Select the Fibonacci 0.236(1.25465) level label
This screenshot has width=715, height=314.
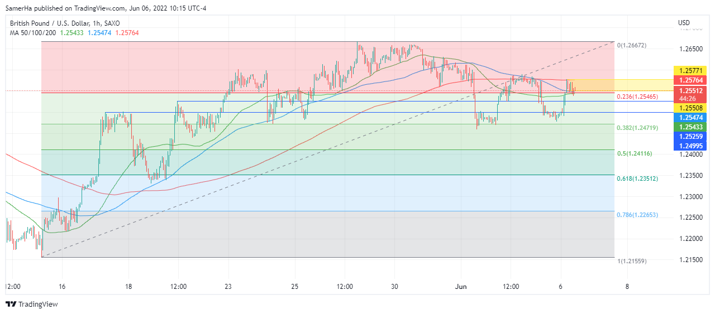pos(637,97)
